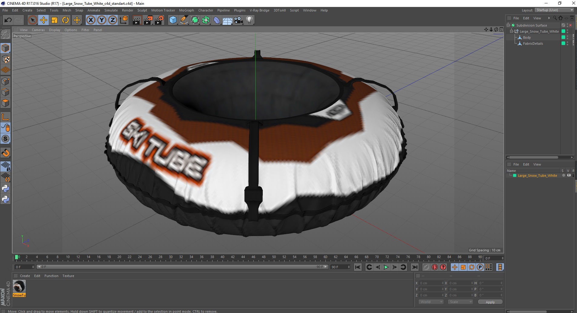Toggle Y axis lock
The height and width of the screenshot is (313, 577).
102,20
